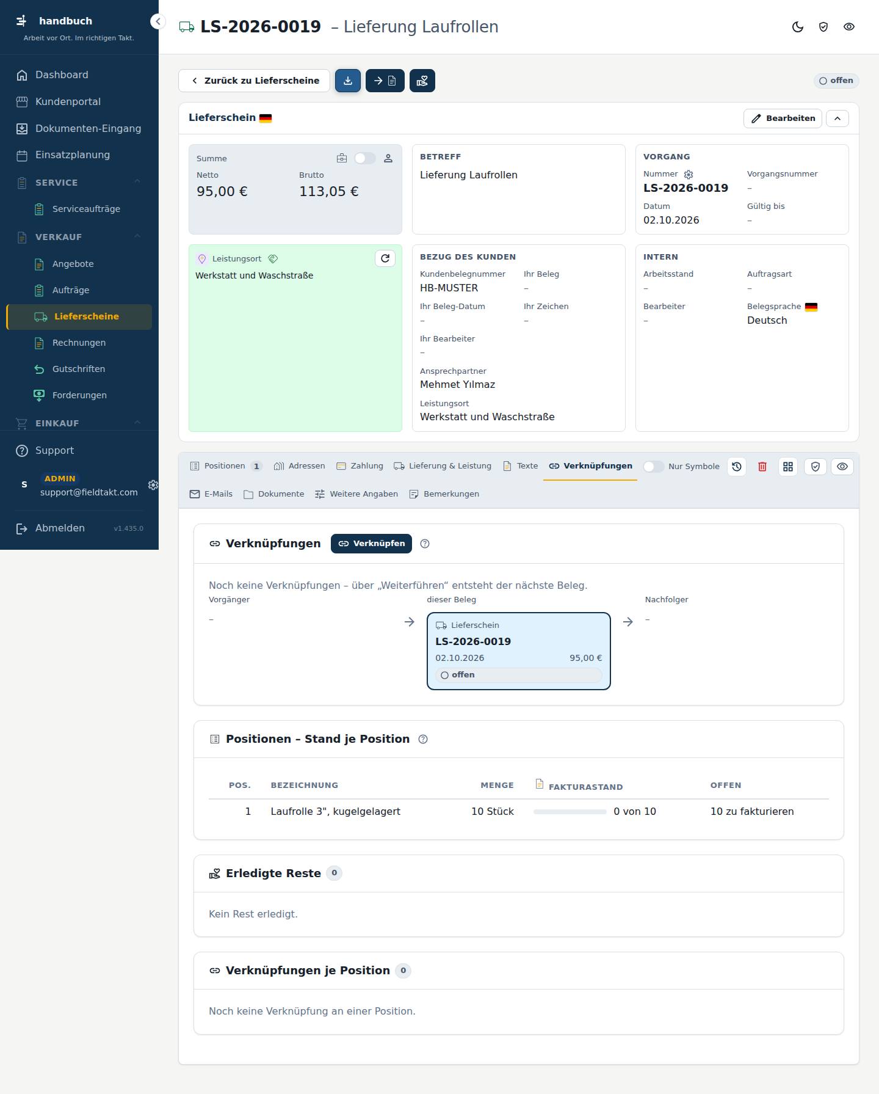Click the Fakturastand progress bar for Laufrolle

(570, 812)
